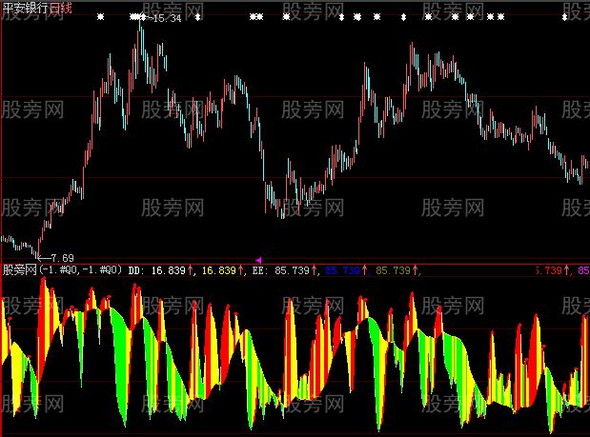Switch period via the red 日线 label
Viewport: 590px width, 437px height.
point(62,8)
